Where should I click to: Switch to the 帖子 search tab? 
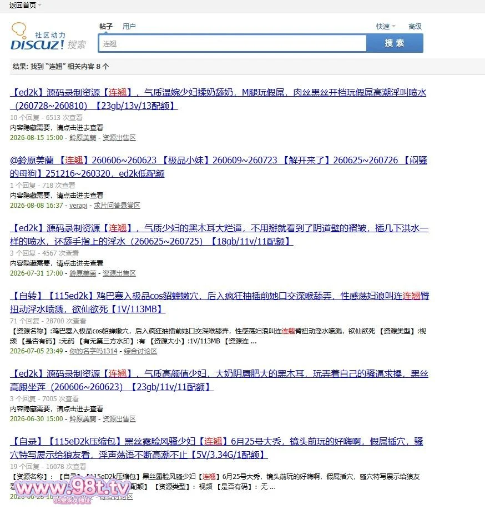[x=106, y=26]
